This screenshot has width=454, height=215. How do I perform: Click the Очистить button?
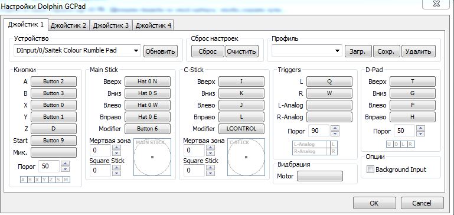click(x=241, y=51)
